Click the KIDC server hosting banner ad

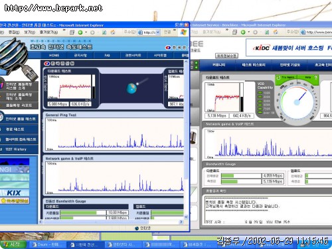point(289,48)
